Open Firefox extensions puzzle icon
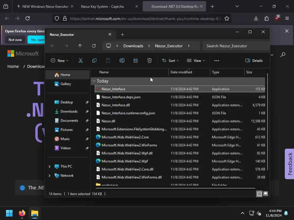Screen dimensions: 294x220 [x=266, y=18]
